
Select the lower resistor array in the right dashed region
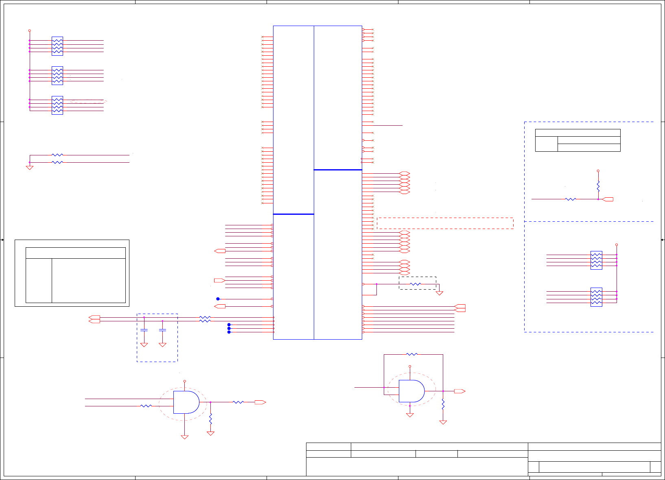tap(596, 297)
